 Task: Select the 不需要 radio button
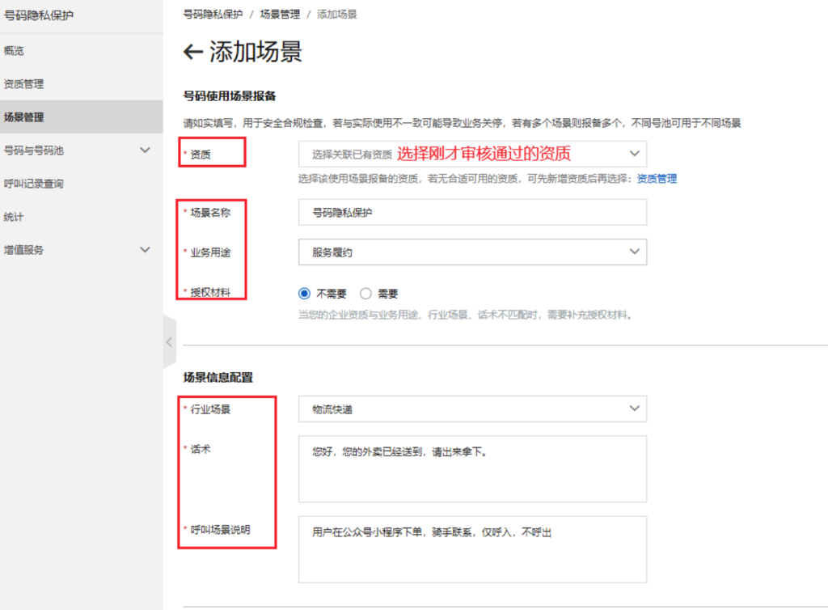pos(304,293)
